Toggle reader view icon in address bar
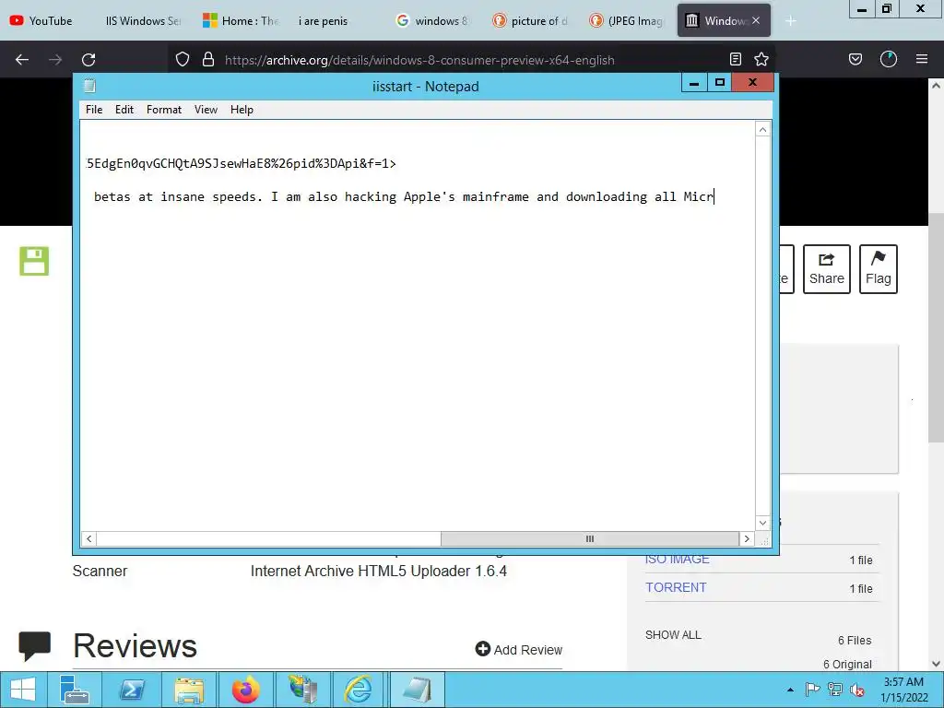The image size is (944, 708). point(735,59)
